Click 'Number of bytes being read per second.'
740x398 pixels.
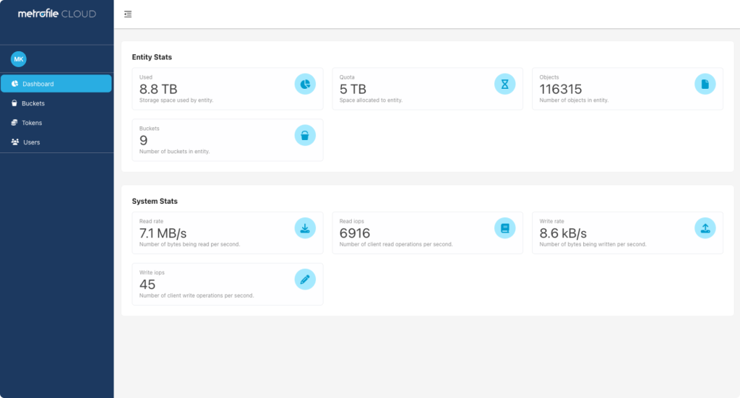tap(190, 244)
